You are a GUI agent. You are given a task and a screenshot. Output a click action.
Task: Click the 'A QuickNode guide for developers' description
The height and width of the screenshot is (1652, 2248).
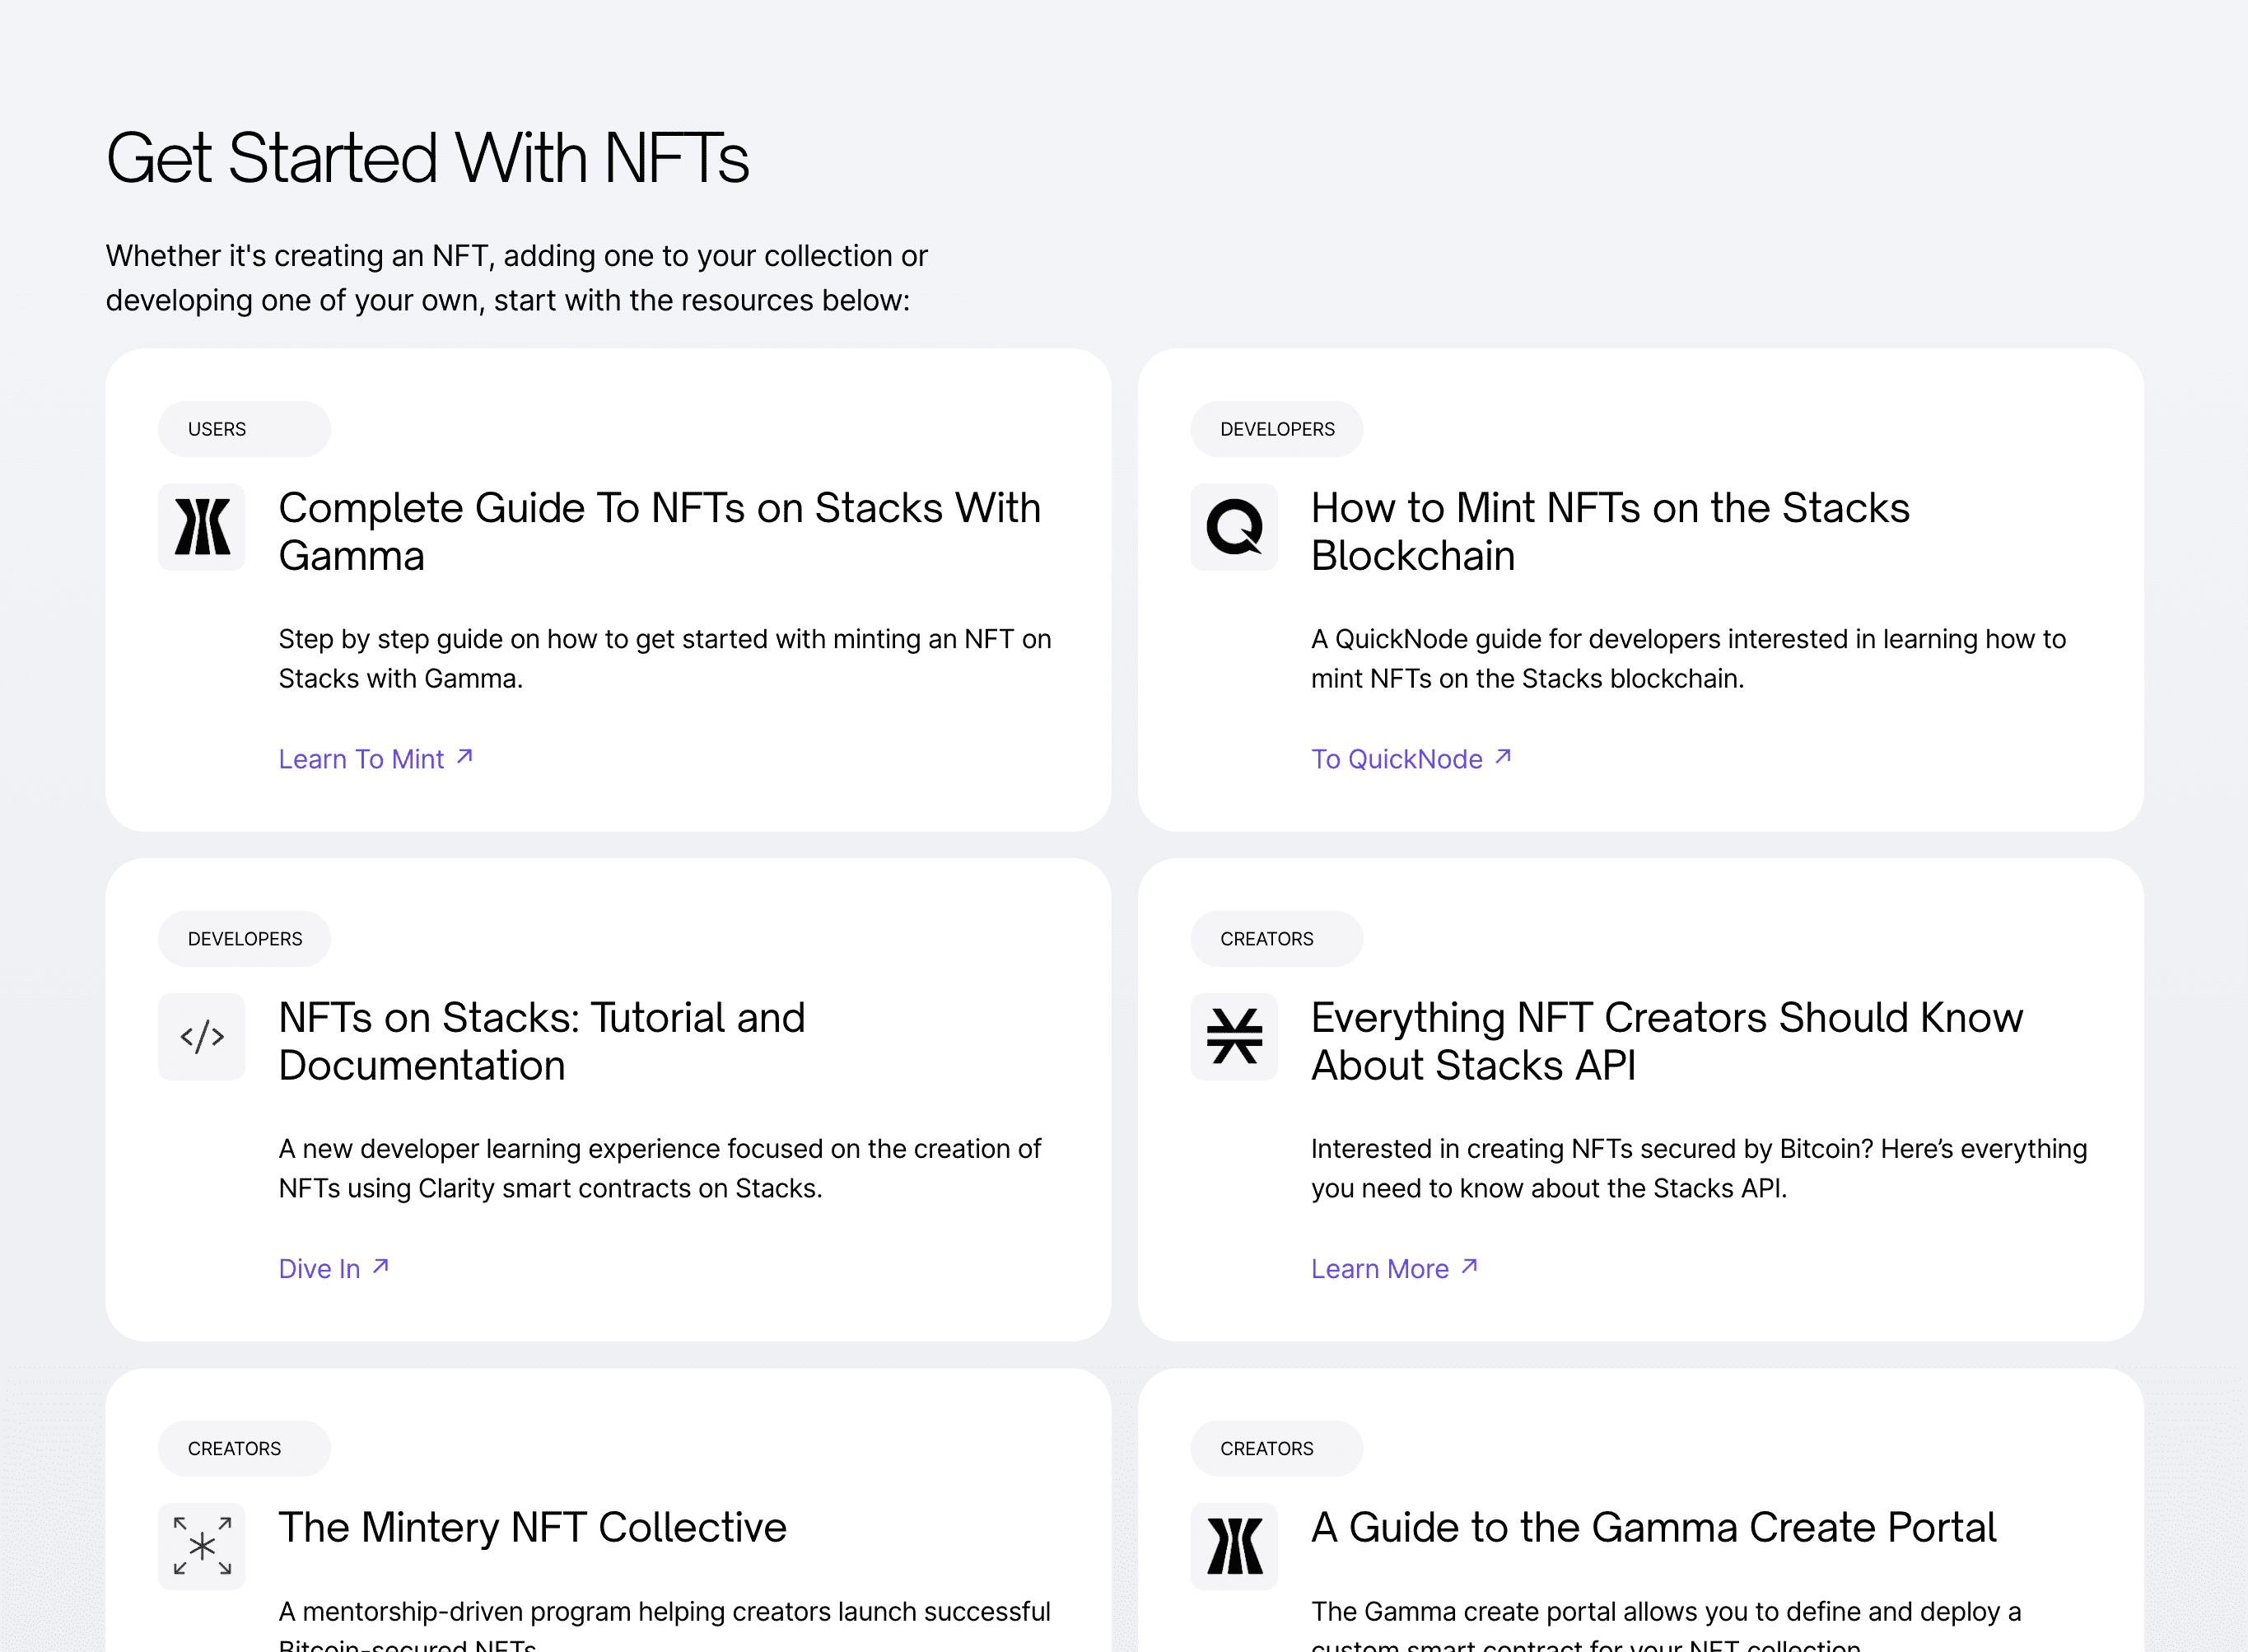(1688, 659)
